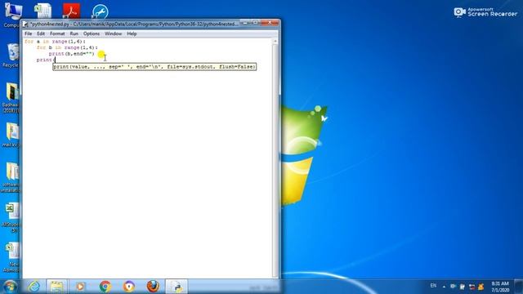The image size is (523, 294).
Task: Click the IDLE window title bar icon
Action: click(25, 24)
